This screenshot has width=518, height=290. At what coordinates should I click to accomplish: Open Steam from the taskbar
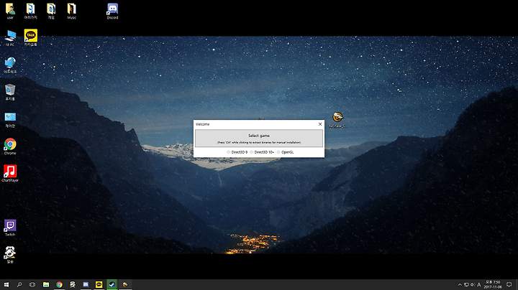point(112,284)
